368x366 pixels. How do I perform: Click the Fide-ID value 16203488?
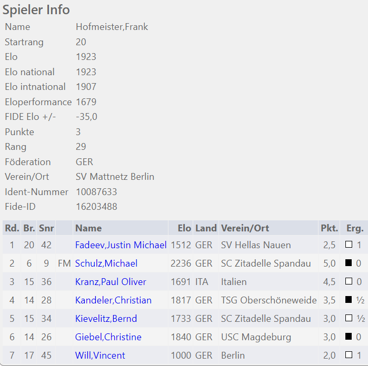pos(96,207)
